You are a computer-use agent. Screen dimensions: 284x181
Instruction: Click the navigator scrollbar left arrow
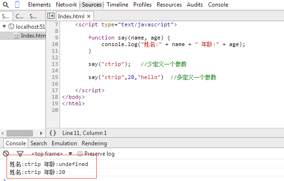(2, 134)
